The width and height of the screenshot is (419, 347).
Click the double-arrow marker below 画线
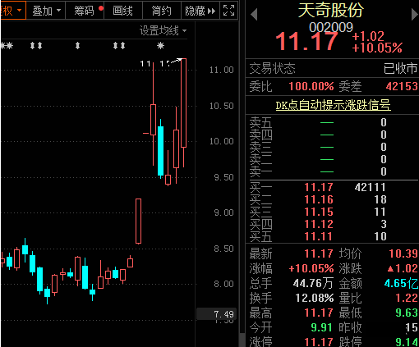click(x=119, y=45)
